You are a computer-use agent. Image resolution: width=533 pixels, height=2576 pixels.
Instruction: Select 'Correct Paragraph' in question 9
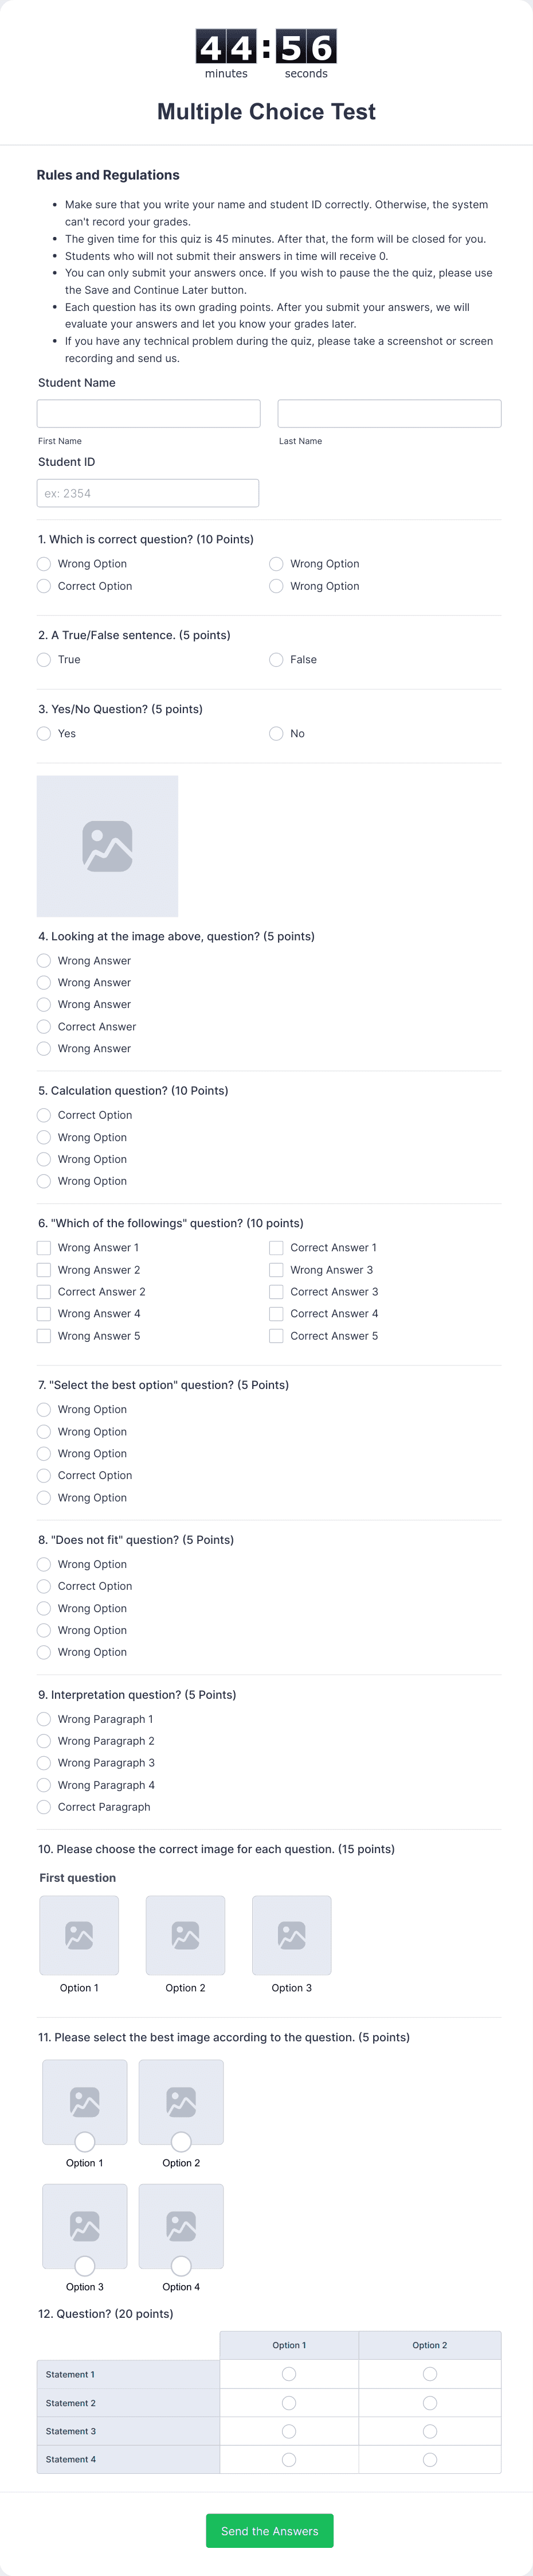tap(44, 1806)
